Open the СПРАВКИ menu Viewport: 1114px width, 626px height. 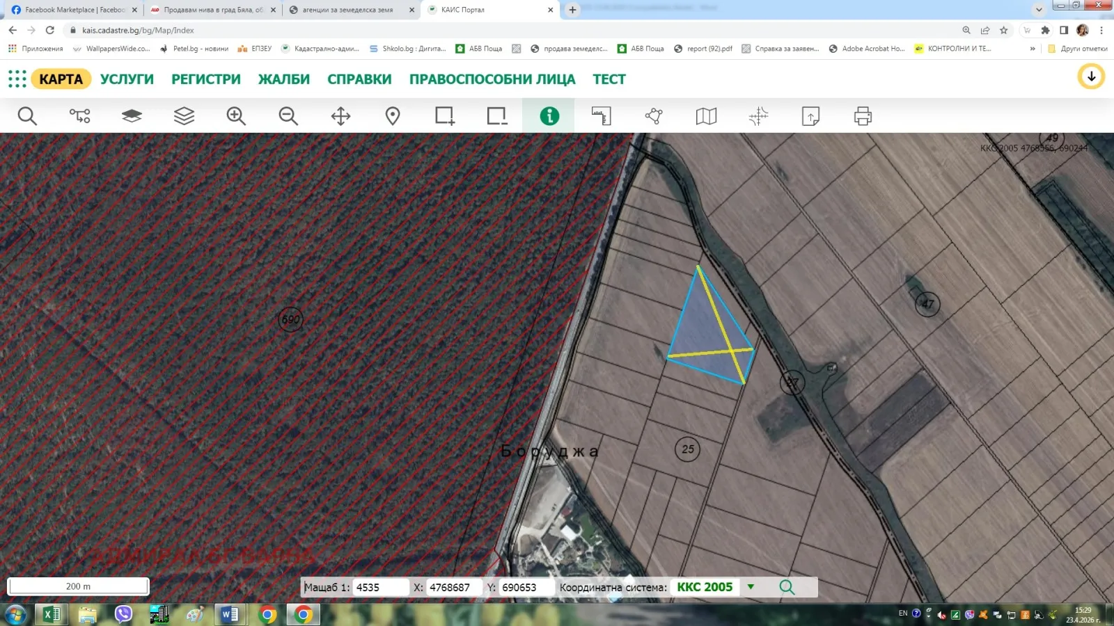click(x=359, y=79)
